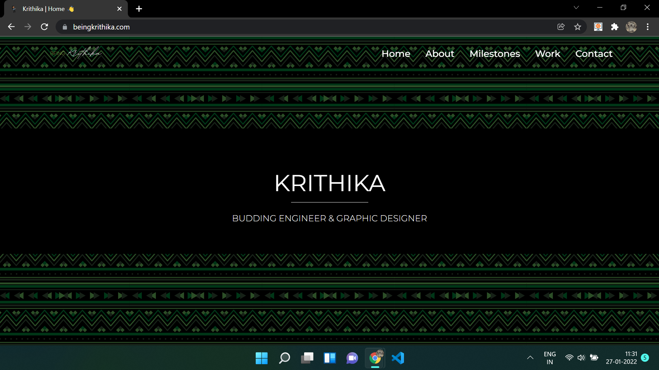Click the Work navigation link
This screenshot has height=370, width=659.
click(547, 54)
